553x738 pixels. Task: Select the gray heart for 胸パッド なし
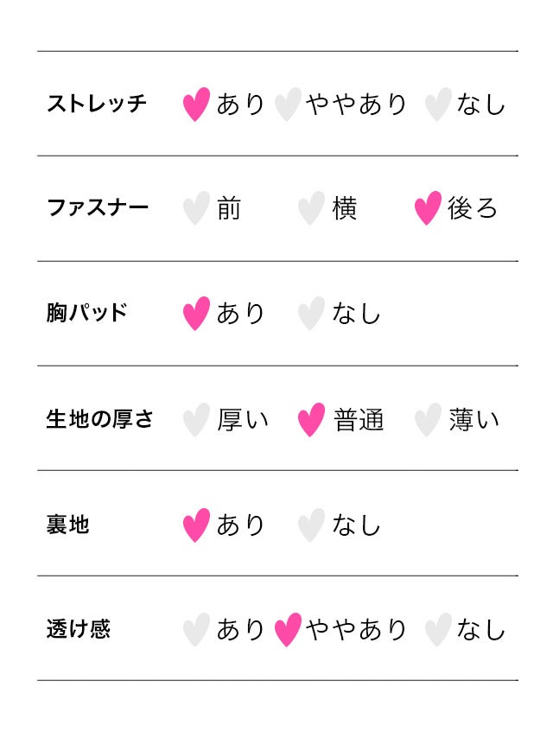pos(311,314)
